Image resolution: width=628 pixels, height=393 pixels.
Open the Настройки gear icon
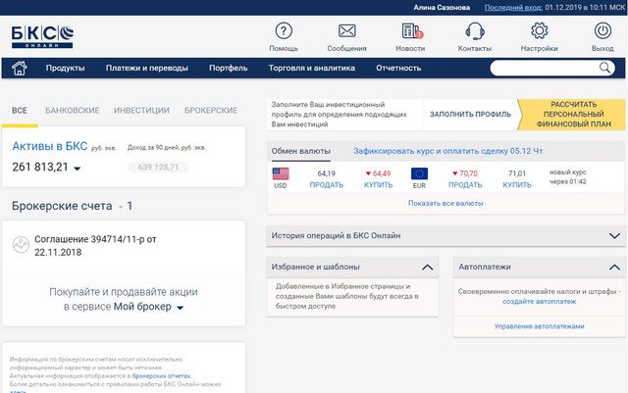coord(539,31)
